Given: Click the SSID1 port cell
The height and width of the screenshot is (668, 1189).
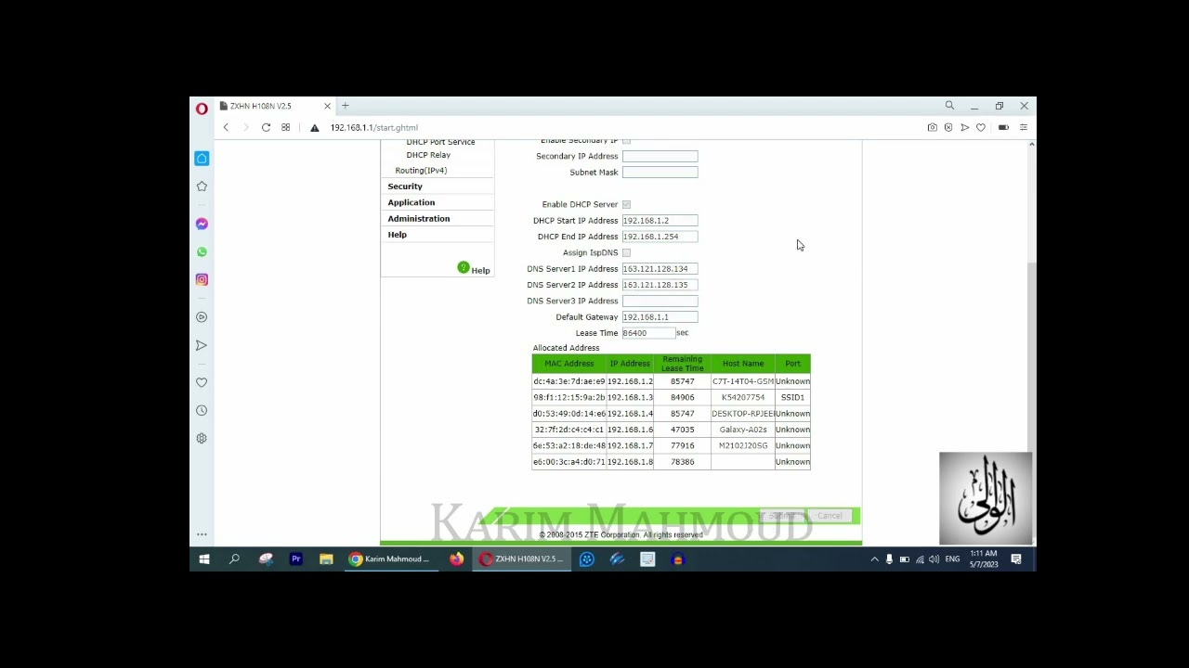Looking at the screenshot, I should tap(792, 397).
